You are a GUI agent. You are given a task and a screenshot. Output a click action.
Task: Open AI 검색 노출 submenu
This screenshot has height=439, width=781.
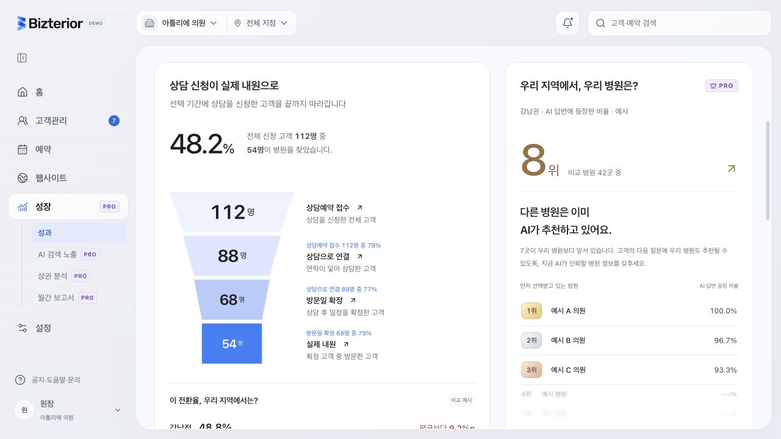(x=79, y=254)
